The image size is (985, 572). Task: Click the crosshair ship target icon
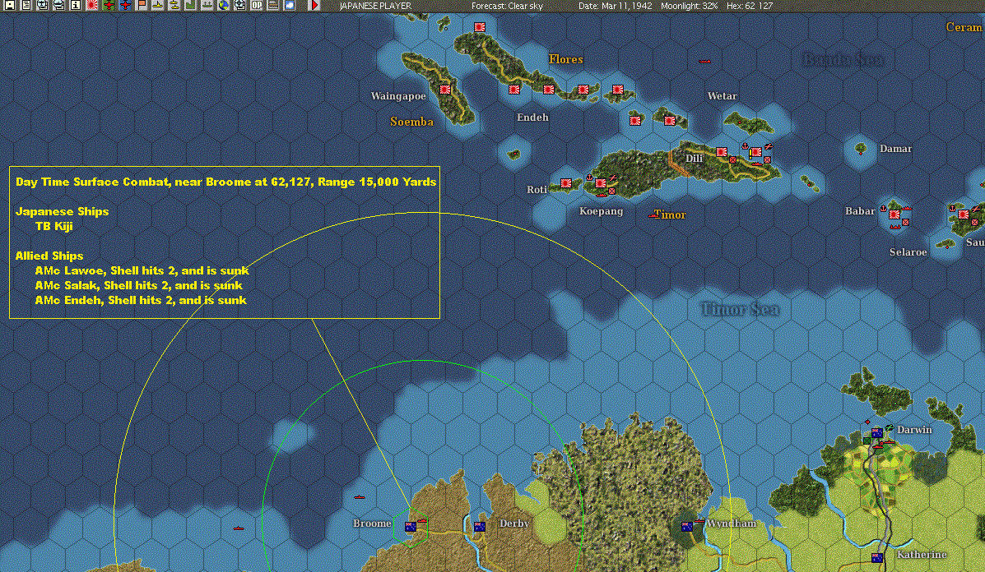pyautogui.click(x=240, y=5)
